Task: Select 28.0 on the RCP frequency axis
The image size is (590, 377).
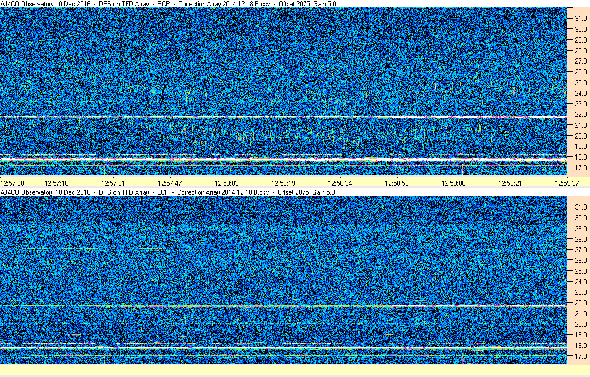Action: [580, 51]
